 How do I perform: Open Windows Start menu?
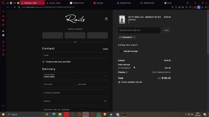pyautogui.click(x=3, y=114)
